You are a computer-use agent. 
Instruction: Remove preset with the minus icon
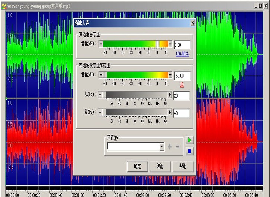(x=178, y=147)
